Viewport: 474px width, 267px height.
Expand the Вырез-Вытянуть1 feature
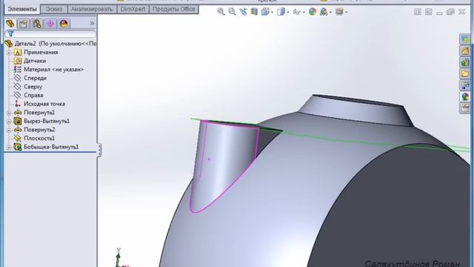coord(9,121)
